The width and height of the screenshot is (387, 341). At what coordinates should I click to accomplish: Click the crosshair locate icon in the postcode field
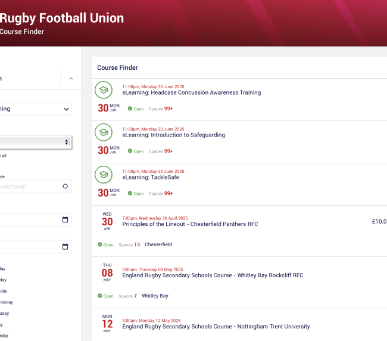click(65, 186)
